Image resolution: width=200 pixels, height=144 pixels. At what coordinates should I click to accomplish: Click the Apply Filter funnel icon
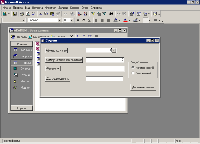104,14
